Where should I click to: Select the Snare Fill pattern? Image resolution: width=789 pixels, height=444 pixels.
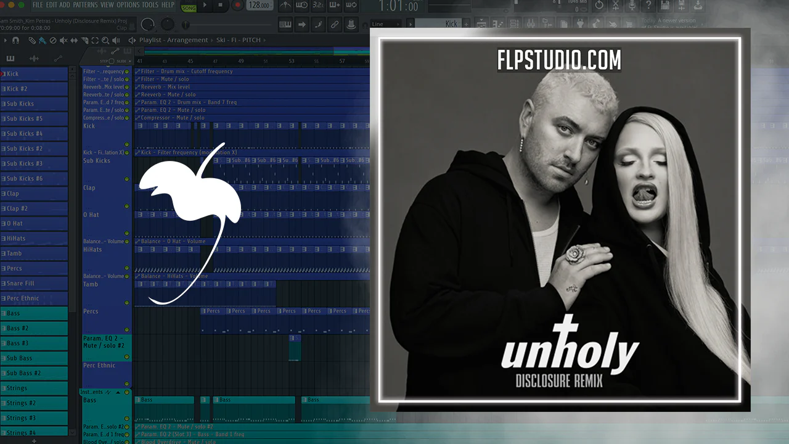click(34, 283)
